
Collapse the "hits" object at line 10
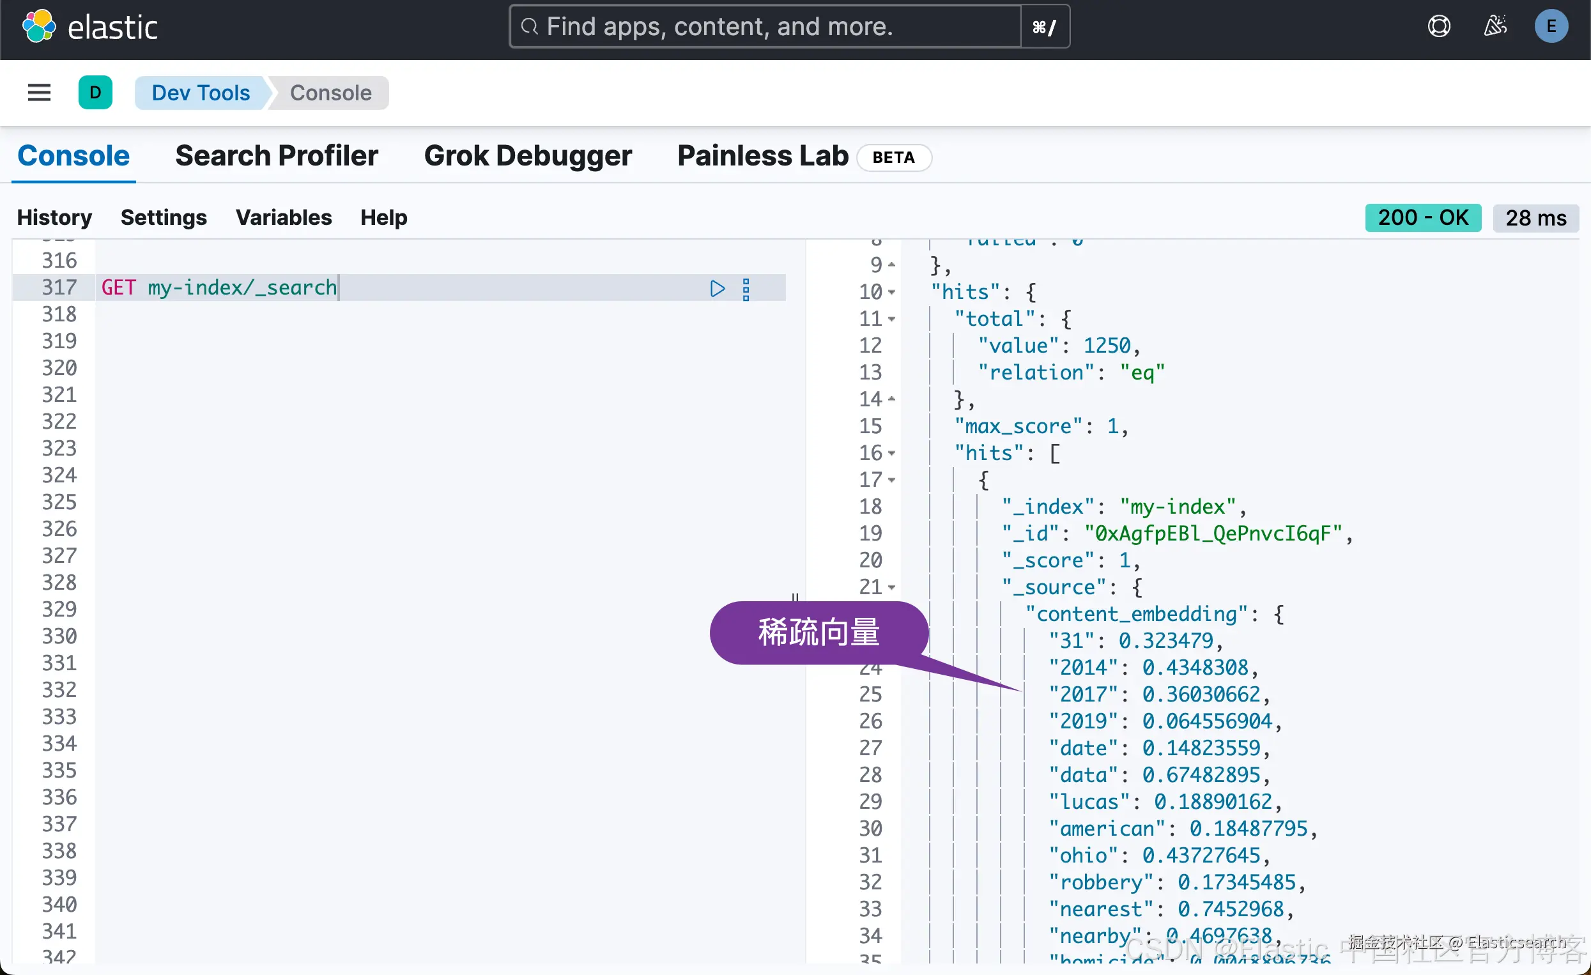892,293
